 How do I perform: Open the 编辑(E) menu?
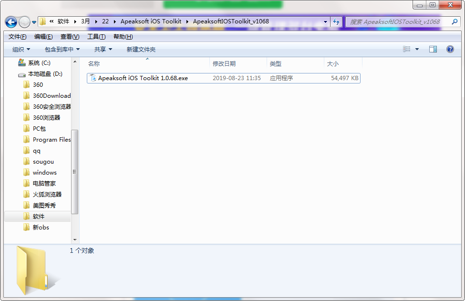click(x=43, y=37)
